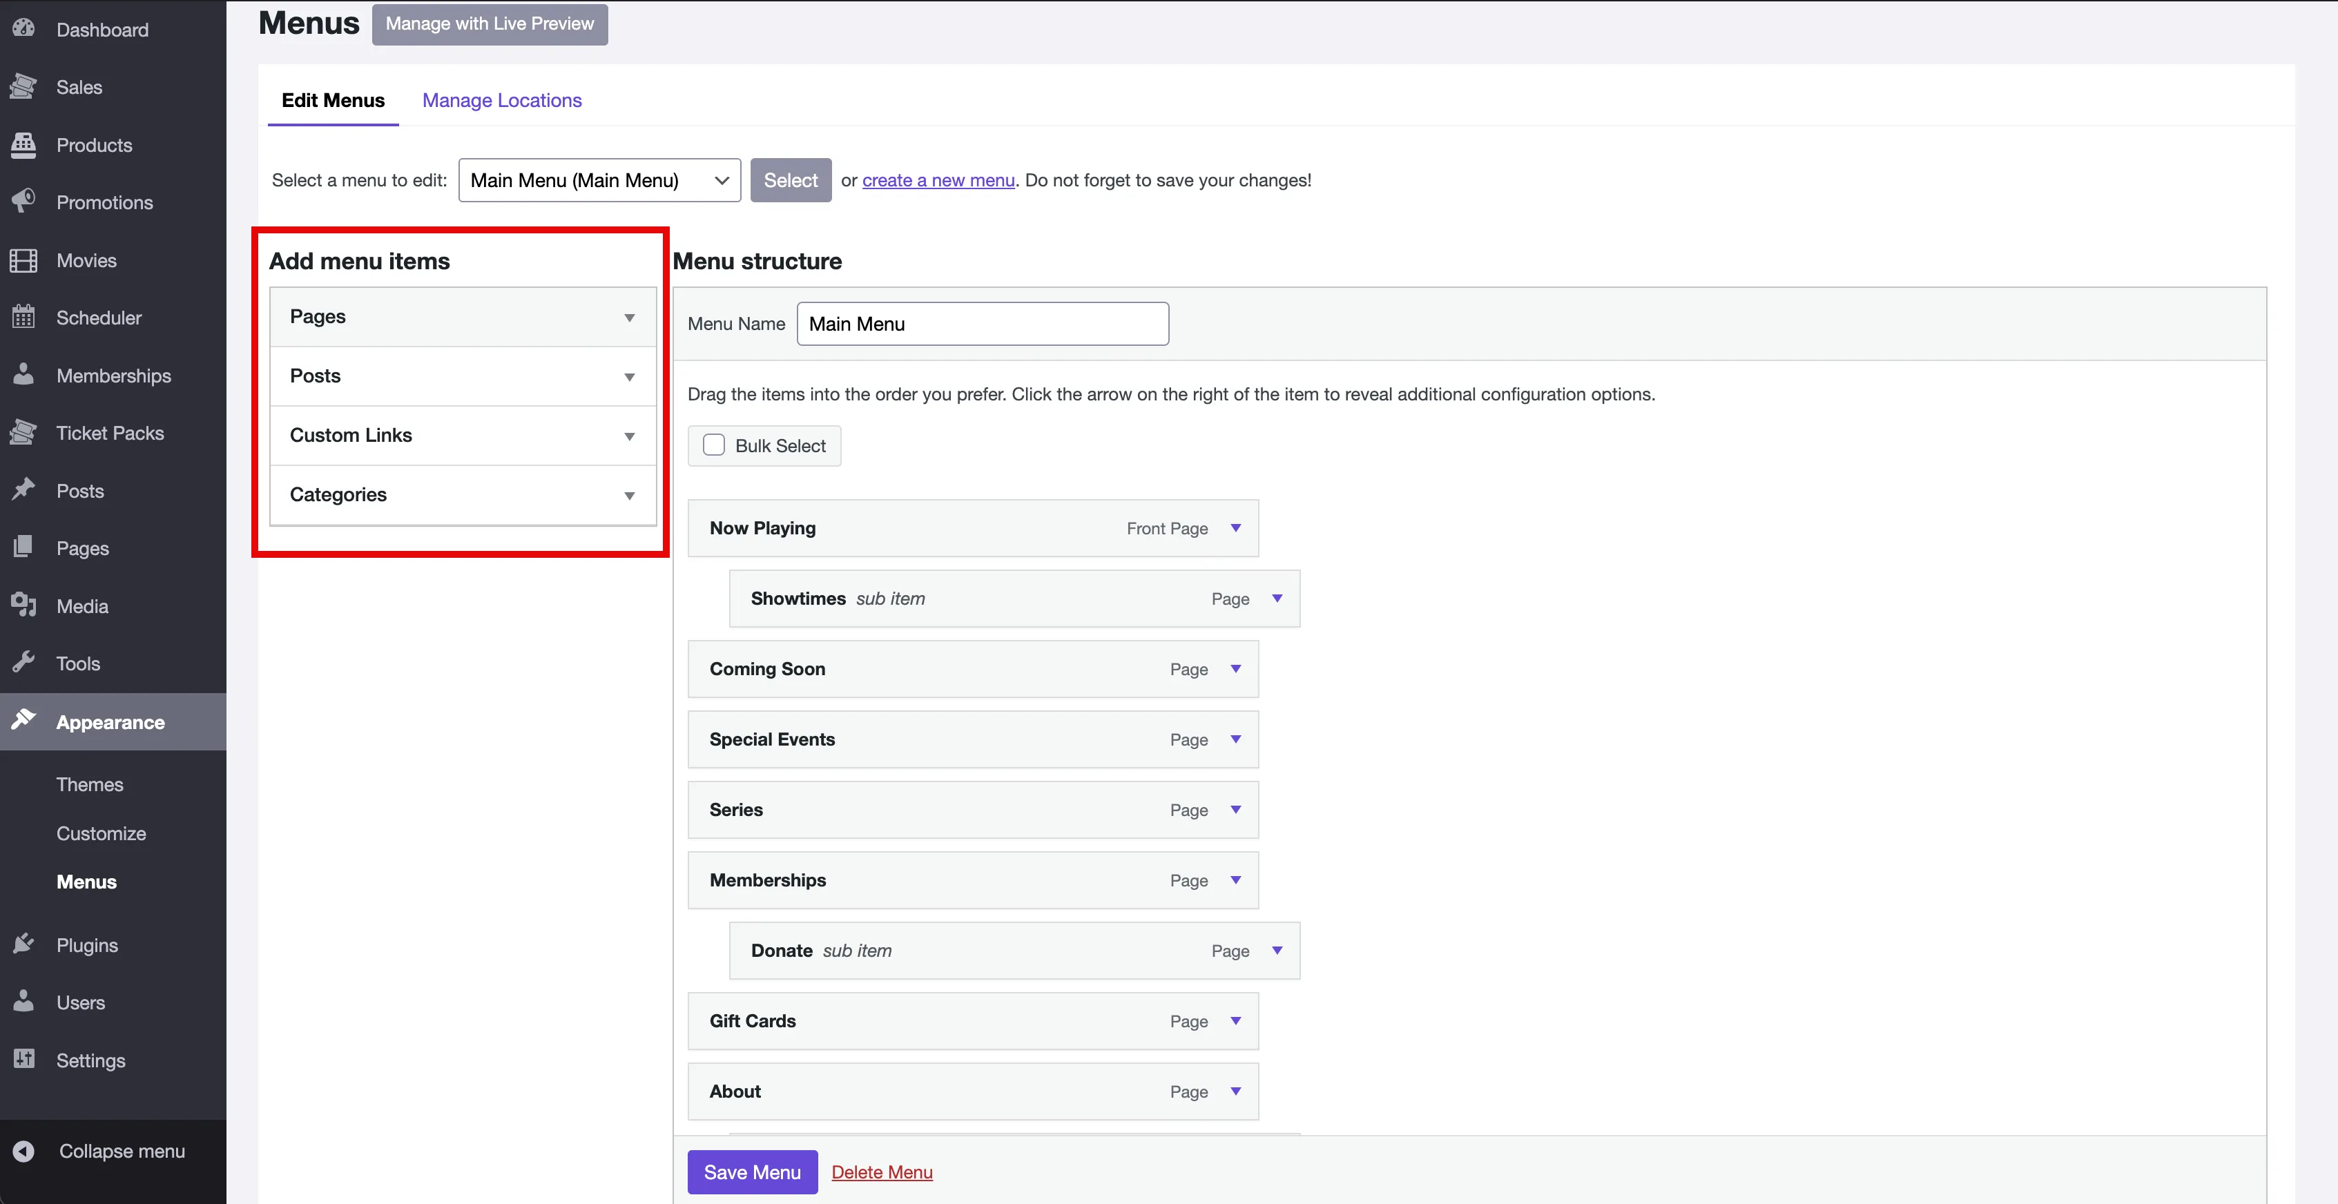Screen dimensions: 2338x1204
Task: Expand the Now Playing menu item arrow
Action: tap(1235, 528)
